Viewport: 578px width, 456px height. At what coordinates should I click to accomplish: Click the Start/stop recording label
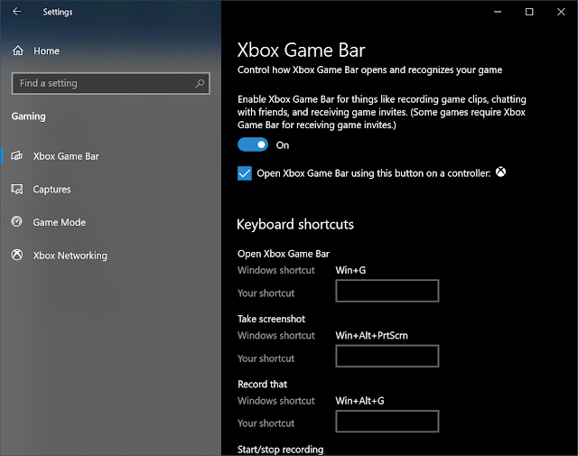(281, 450)
